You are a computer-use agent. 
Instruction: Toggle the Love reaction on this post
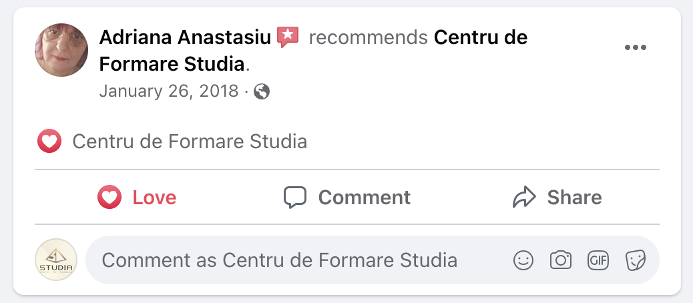[x=137, y=198]
